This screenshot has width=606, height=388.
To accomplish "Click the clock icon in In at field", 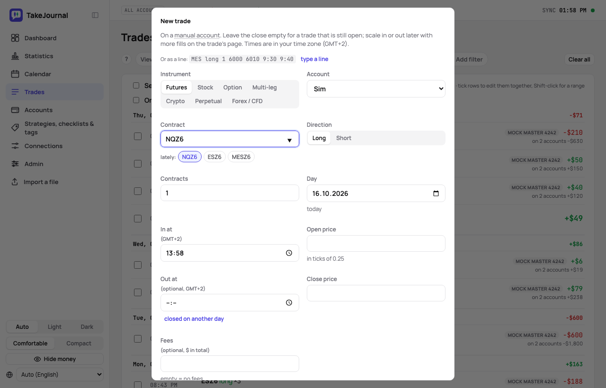I will coord(289,253).
